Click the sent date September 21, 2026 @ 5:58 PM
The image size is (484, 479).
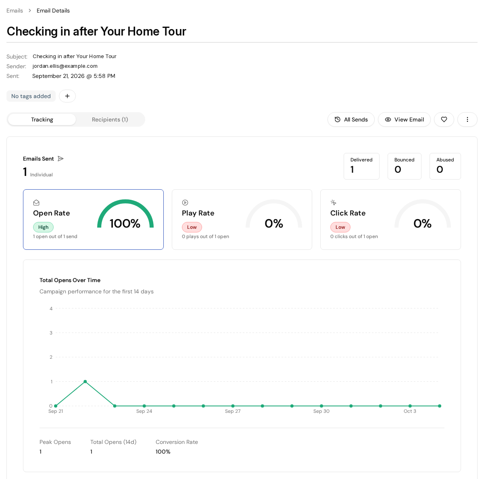coord(74,76)
